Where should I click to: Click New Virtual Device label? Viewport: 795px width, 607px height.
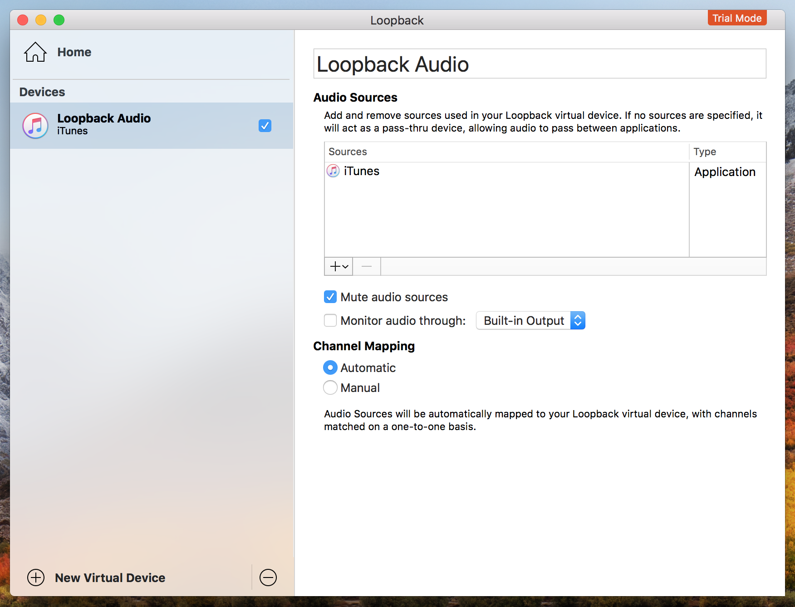[110, 578]
